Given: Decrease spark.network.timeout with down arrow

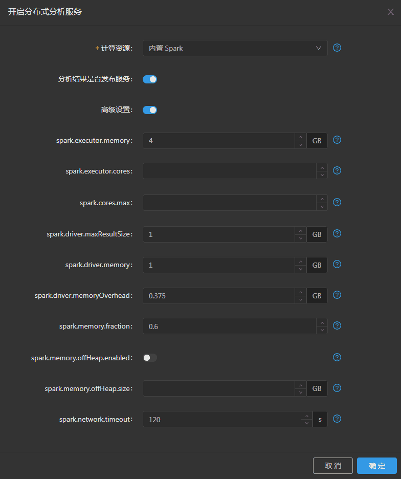Looking at the screenshot, I should [306, 423].
